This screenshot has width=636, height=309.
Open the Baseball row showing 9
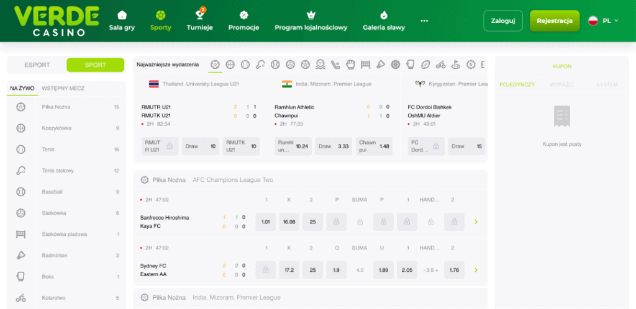(66, 192)
